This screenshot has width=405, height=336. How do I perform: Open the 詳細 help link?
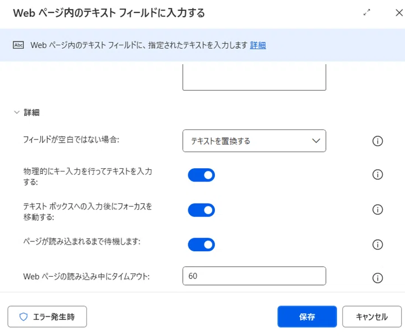[258, 45]
